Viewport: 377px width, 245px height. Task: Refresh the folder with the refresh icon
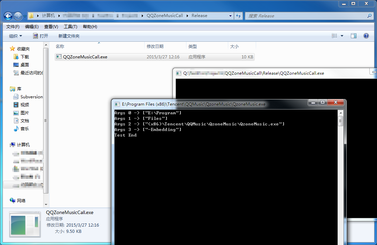pyautogui.click(x=238, y=16)
